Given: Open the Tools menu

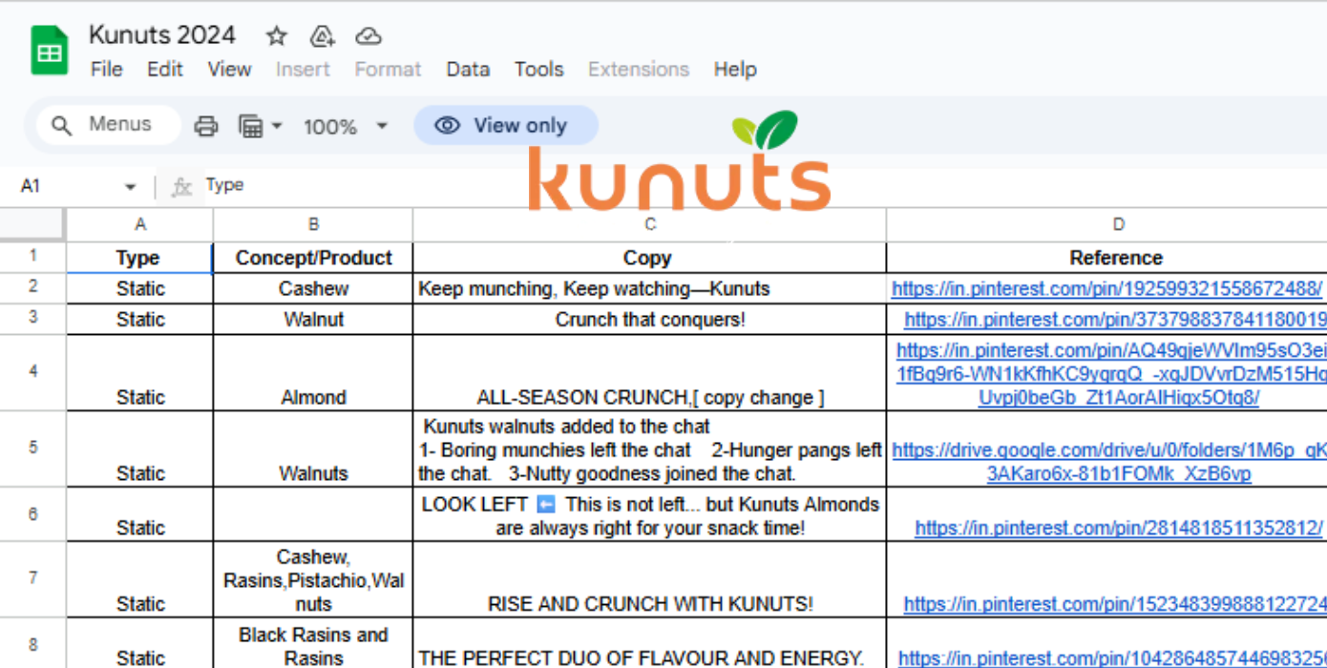Looking at the screenshot, I should click(538, 70).
